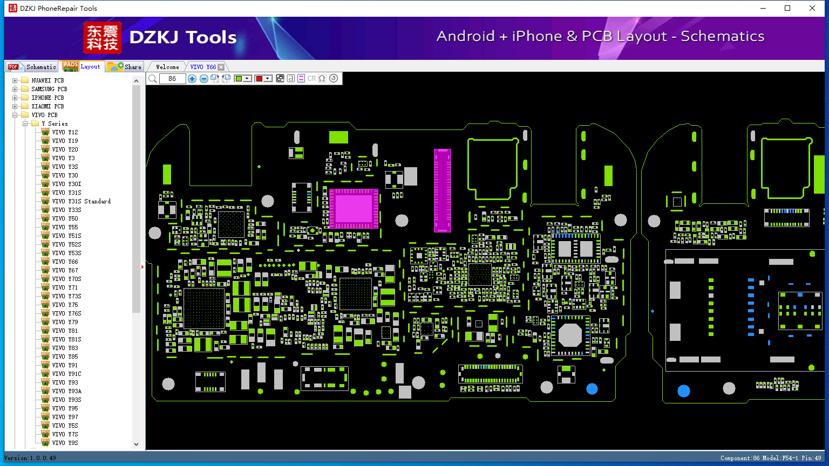Click the blue test point circle at bottom
The height and width of the screenshot is (466, 829).
click(592, 389)
